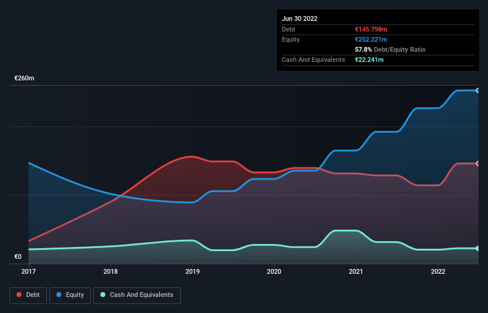The height and width of the screenshot is (313, 488).
Task: Click the 57.8% Debt/Equity Ratio text
Action: tap(391, 49)
